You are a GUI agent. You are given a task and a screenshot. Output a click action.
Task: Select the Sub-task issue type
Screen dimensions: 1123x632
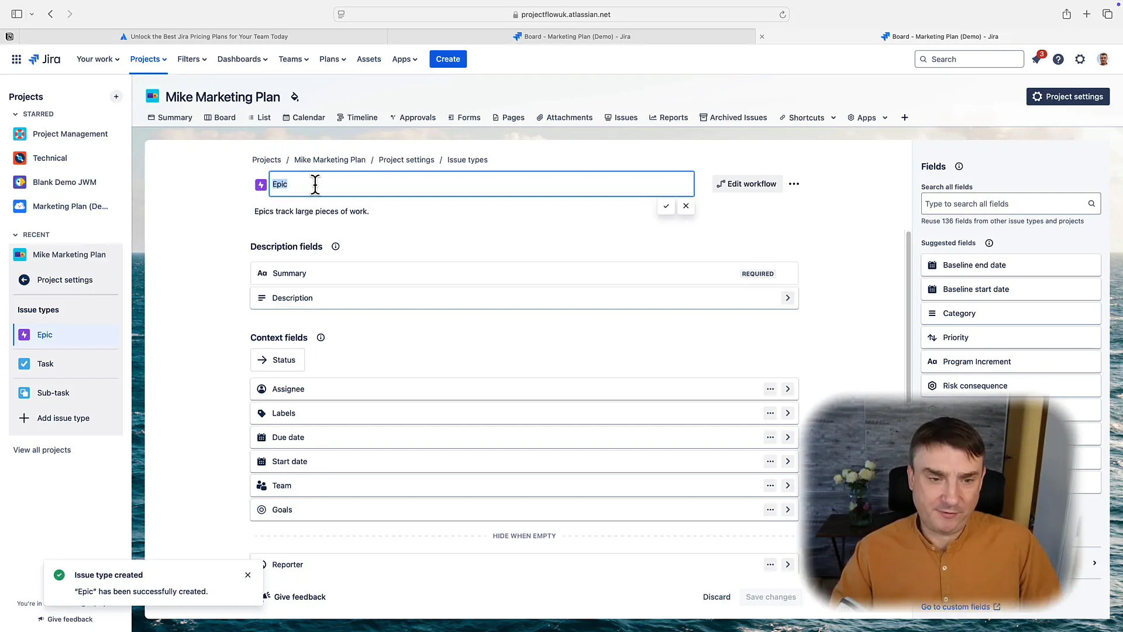tap(66, 393)
